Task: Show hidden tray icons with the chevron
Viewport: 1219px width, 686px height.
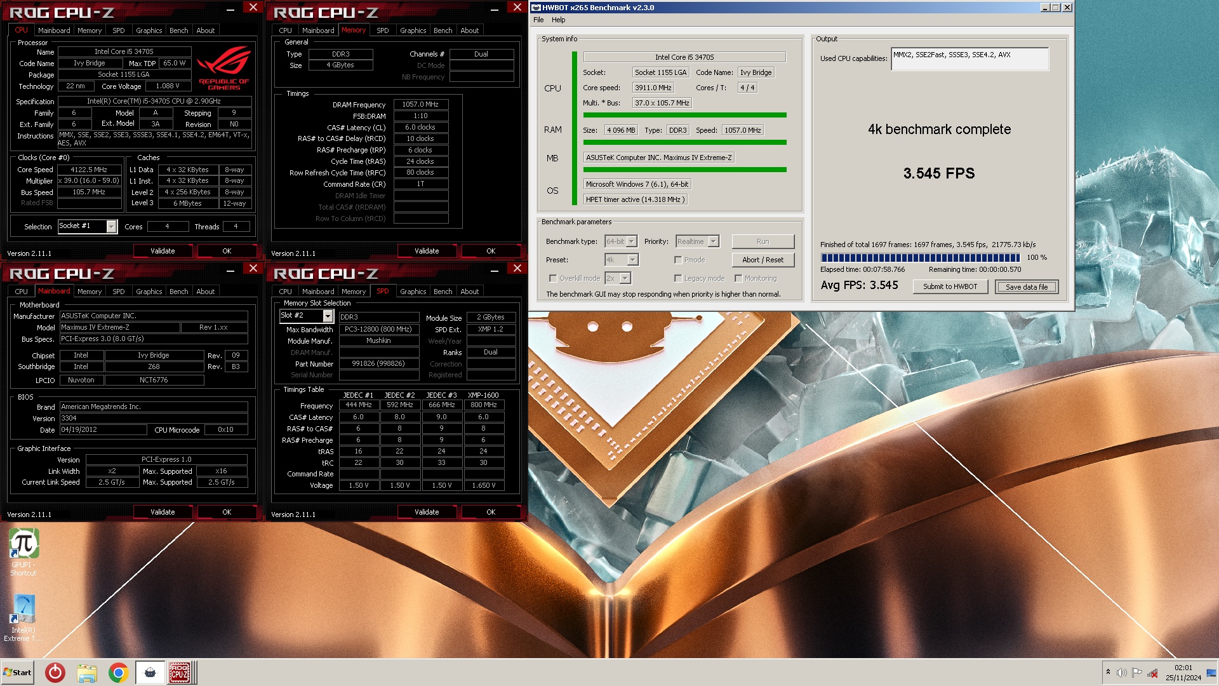Action: point(1108,672)
